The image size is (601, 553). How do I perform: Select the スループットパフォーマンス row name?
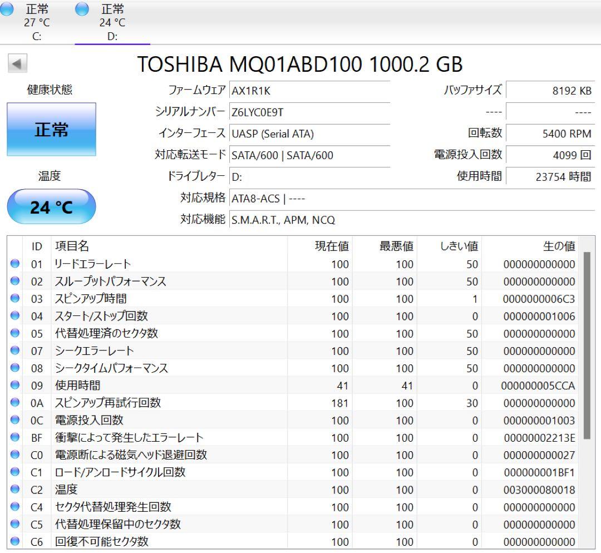[x=110, y=282]
